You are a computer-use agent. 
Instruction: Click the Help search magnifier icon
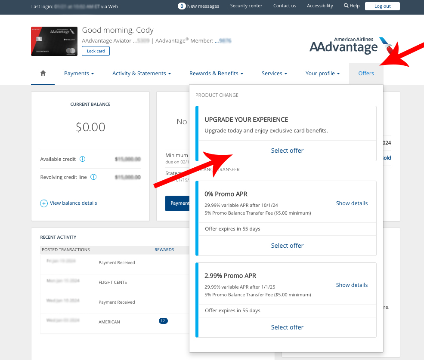click(346, 6)
